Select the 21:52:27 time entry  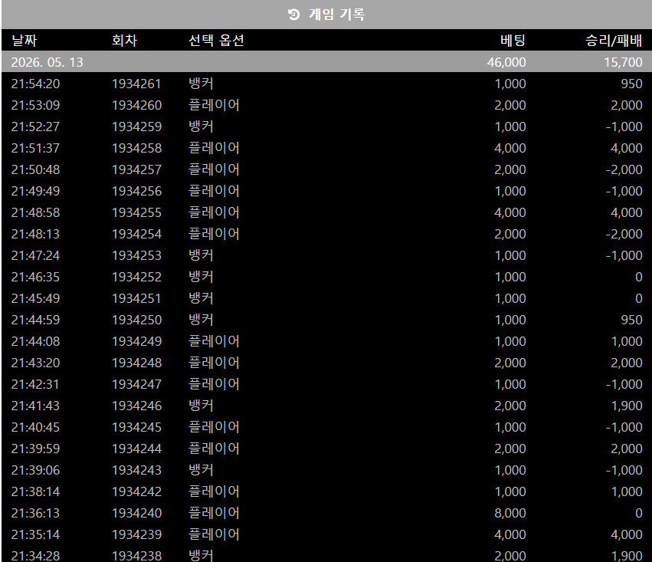[35, 127]
